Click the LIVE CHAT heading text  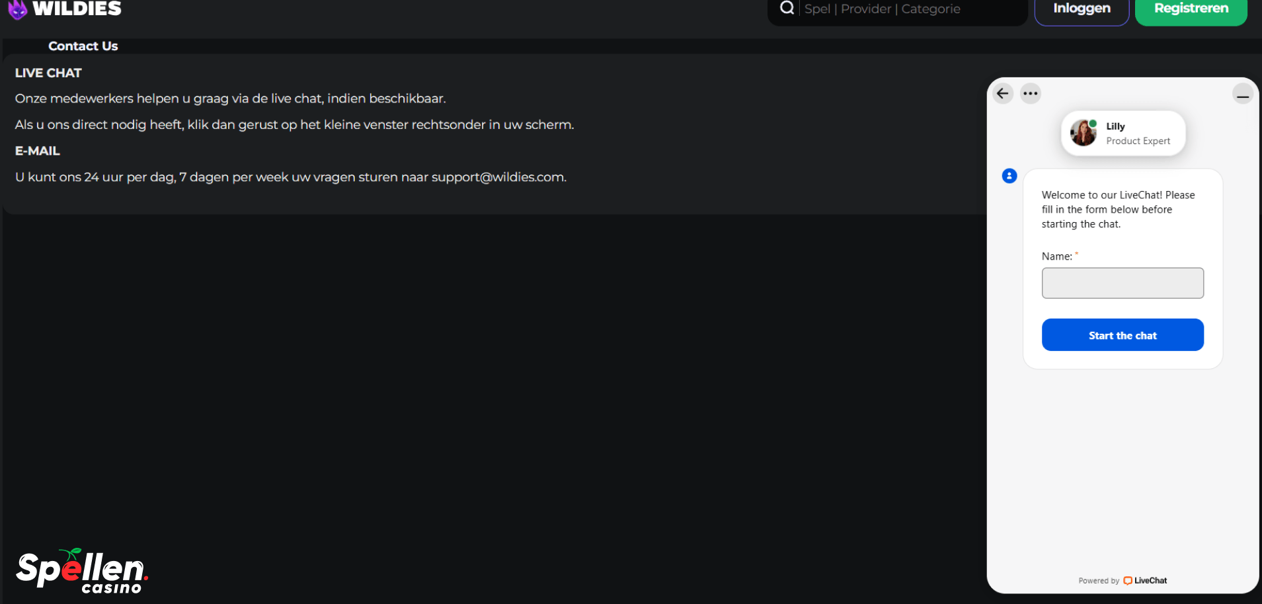coord(48,73)
